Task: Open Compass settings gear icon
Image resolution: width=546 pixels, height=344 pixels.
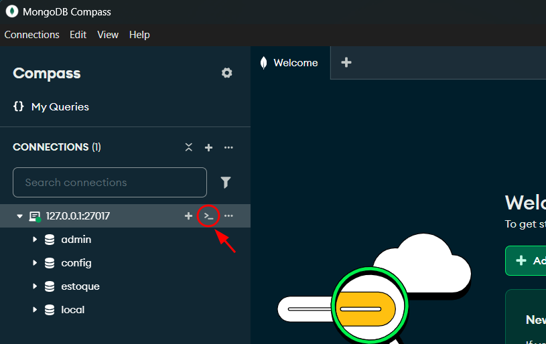Action: coord(226,73)
